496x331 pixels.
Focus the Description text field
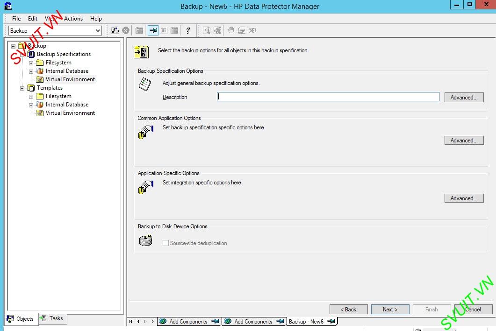328,97
